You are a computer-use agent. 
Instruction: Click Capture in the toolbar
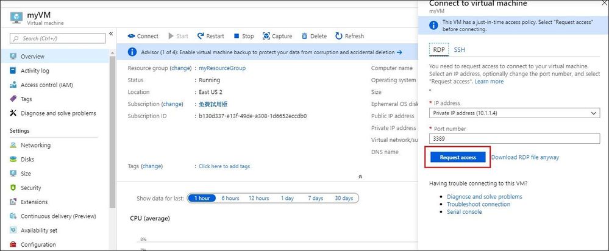click(x=277, y=36)
